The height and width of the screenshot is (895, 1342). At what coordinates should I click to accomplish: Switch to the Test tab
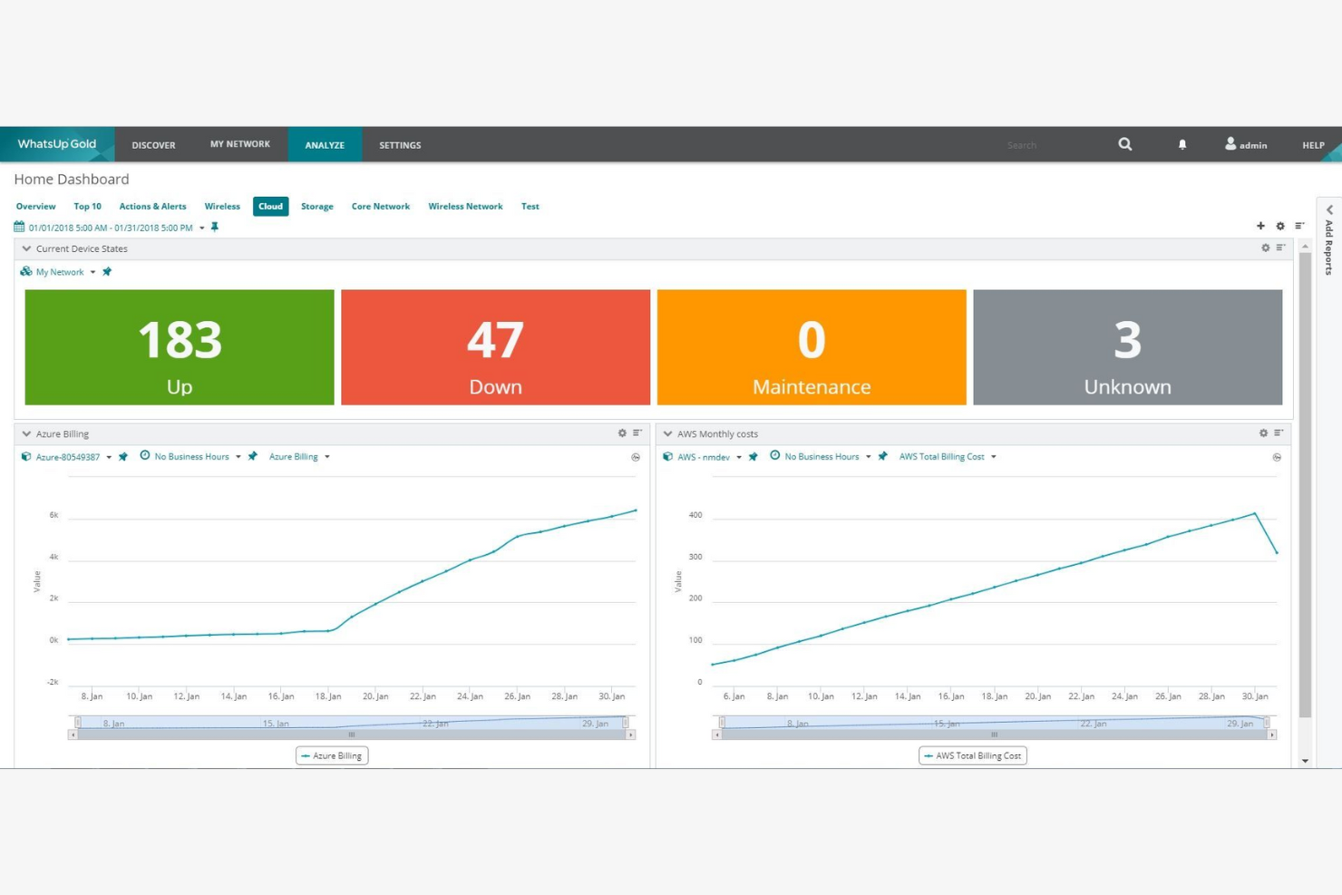[530, 206]
